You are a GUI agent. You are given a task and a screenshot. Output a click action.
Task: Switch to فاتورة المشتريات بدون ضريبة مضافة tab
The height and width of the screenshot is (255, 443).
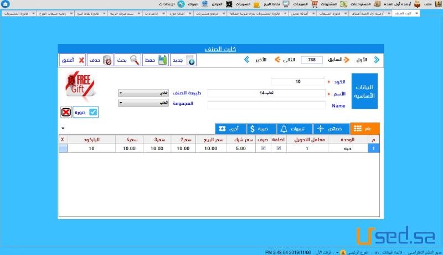point(257,13)
